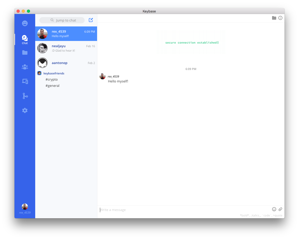Open the keybasefriends team conversation
The width and height of the screenshot is (299, 239).
pos(54,73)
